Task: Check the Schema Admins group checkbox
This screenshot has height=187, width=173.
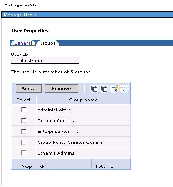Action: tap(24, 153)
